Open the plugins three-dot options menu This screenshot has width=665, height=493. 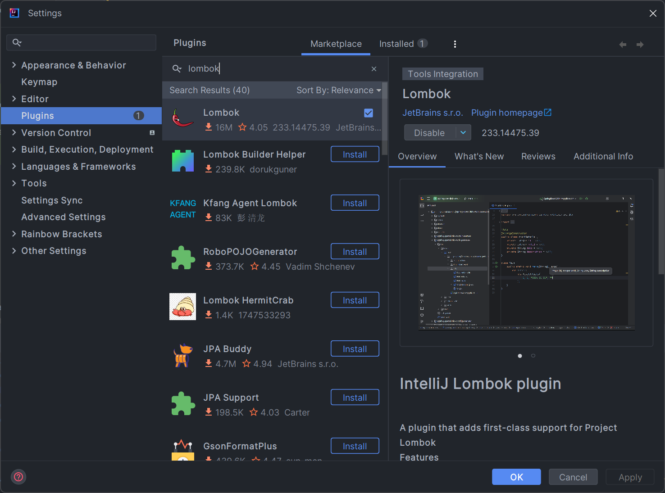[x=455, y=44]
